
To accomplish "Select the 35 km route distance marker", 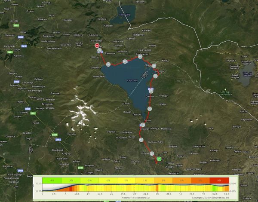I will (154, 66).
